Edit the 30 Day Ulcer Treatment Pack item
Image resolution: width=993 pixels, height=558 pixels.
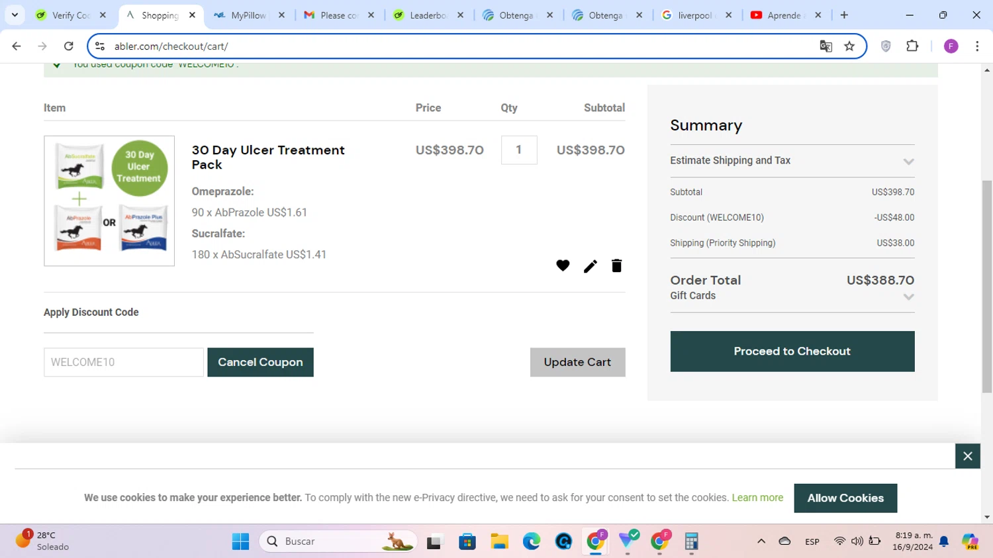click(590, 266)
